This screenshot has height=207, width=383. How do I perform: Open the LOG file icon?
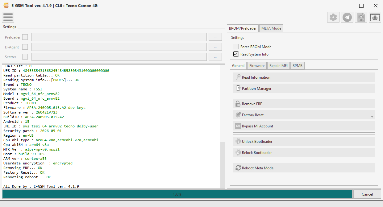(x=361, y=17)
